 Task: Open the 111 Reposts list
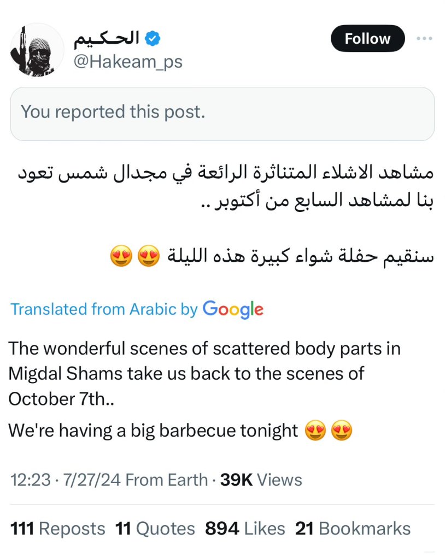(57, 528)
